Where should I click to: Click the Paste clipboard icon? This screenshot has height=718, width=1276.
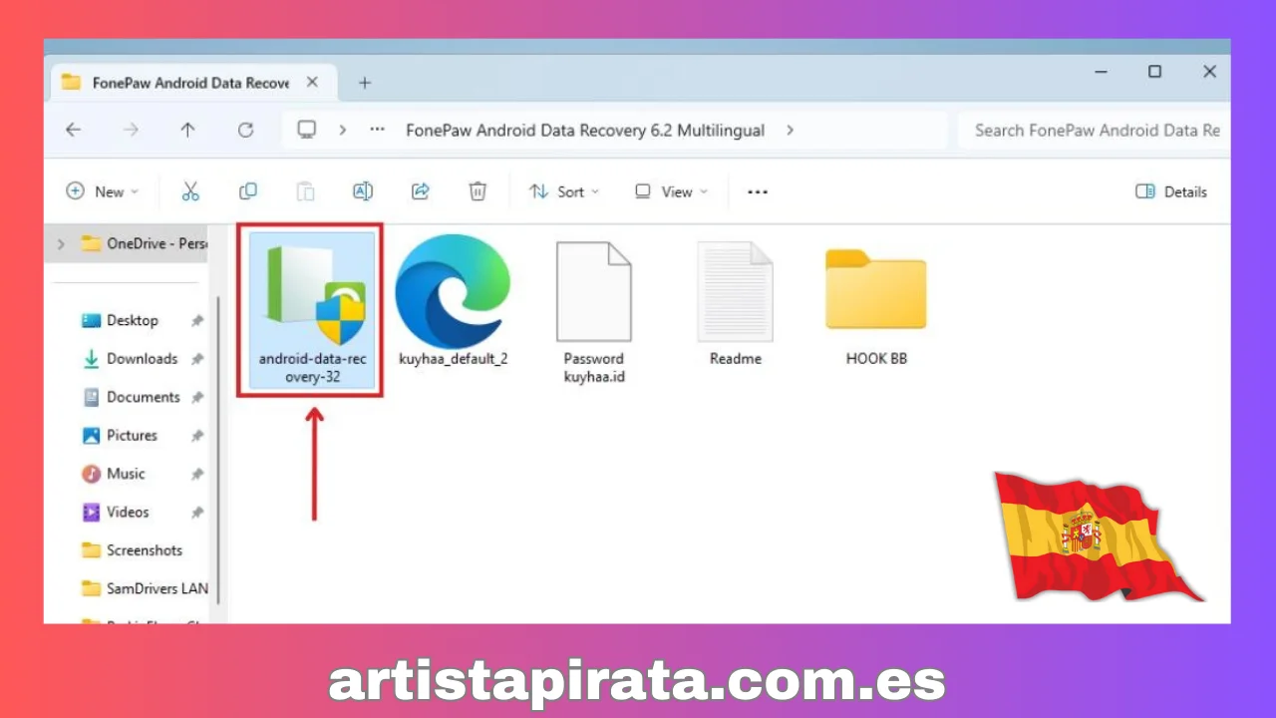coord(306,191)
